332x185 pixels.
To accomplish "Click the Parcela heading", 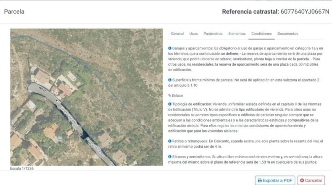I will click(x=14, y=12).
